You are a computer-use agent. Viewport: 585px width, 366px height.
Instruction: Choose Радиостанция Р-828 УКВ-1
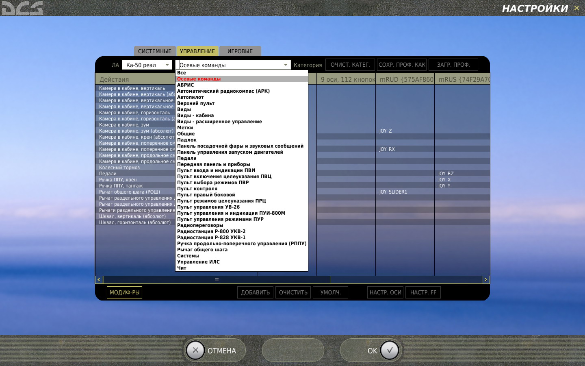pyautogui.click(x=242, y=237)
